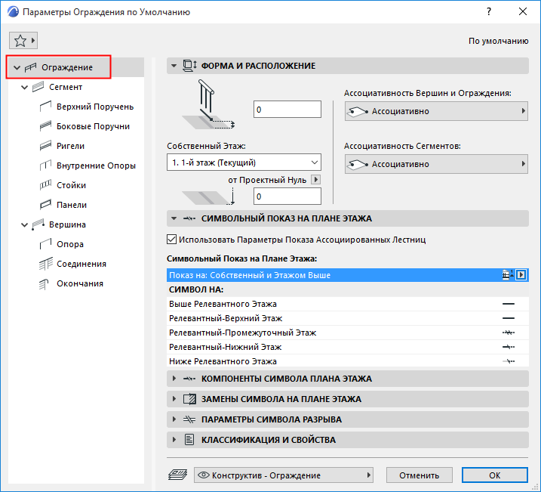Click the Замены Символа panel icon
Screen dimensions: 541x492
[x=189, y=399]
